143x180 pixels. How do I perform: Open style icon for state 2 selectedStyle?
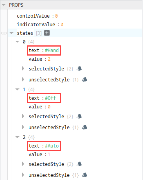79,164
